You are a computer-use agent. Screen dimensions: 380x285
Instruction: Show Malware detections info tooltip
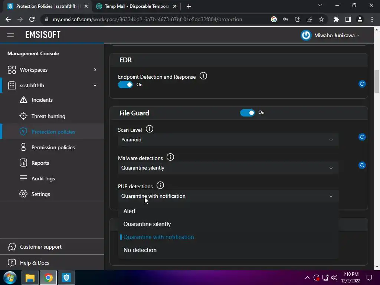click(x=170, y=157)
